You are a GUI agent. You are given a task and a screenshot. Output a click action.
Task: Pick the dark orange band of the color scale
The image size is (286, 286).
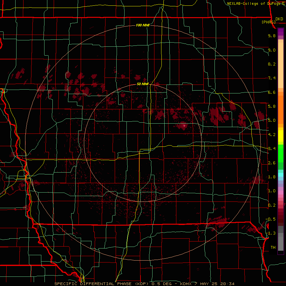281,110
